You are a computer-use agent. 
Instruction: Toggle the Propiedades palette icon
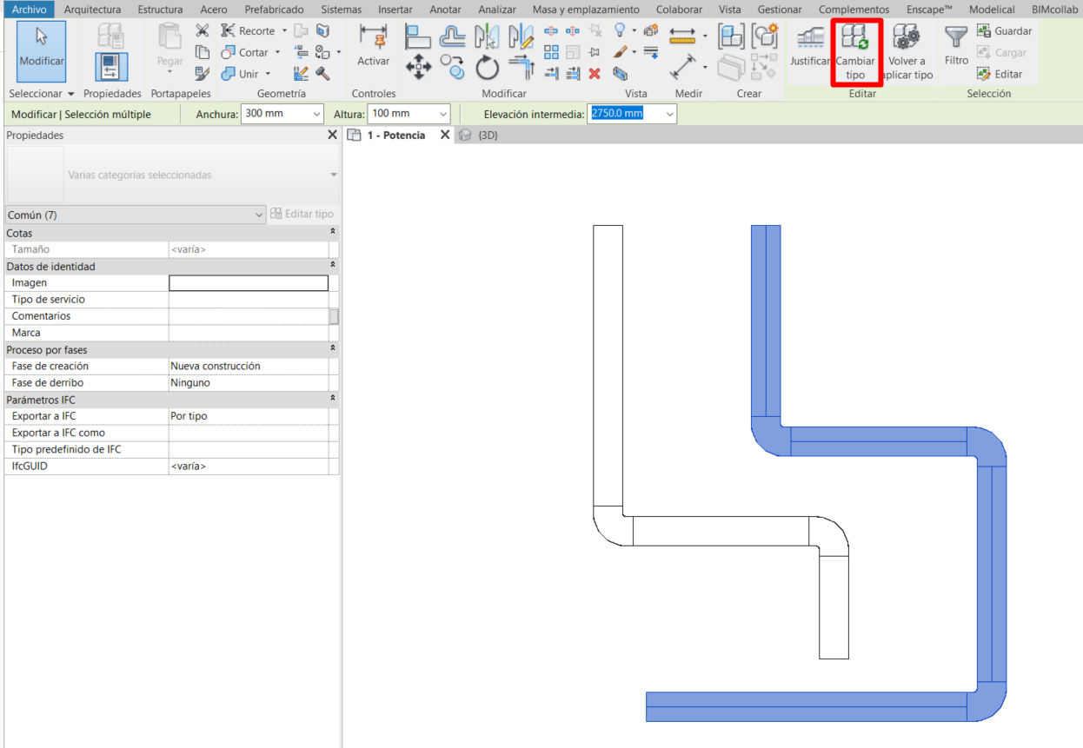click(111, 67)
